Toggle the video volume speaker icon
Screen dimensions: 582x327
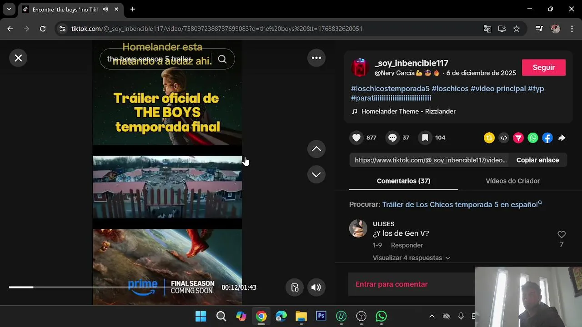[x=316, y=287]
